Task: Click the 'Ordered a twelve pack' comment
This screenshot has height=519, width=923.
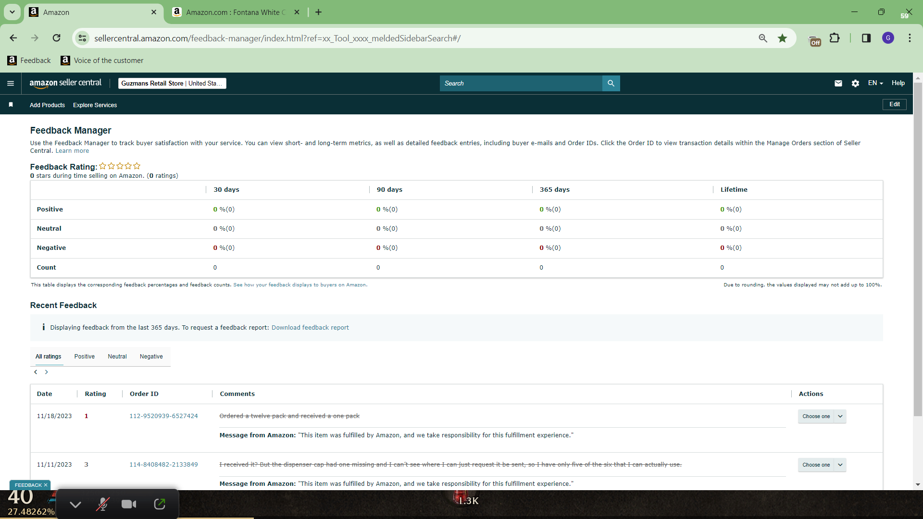Action: point(289,416)
